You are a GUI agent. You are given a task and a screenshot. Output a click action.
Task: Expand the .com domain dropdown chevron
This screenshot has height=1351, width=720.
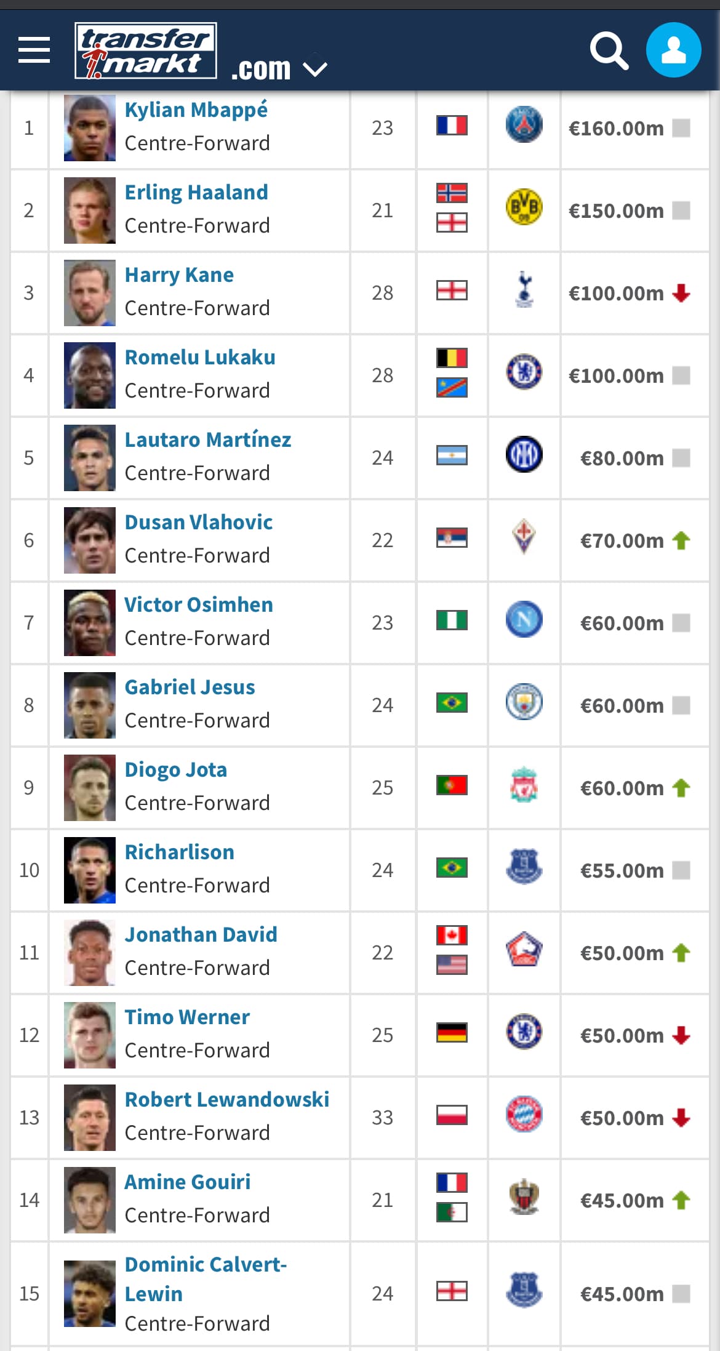pos(316,68)
